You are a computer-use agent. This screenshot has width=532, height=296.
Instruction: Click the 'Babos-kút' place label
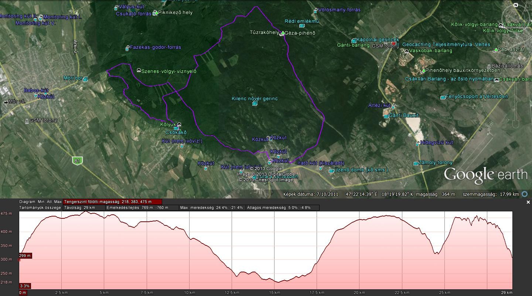point(36,90)
